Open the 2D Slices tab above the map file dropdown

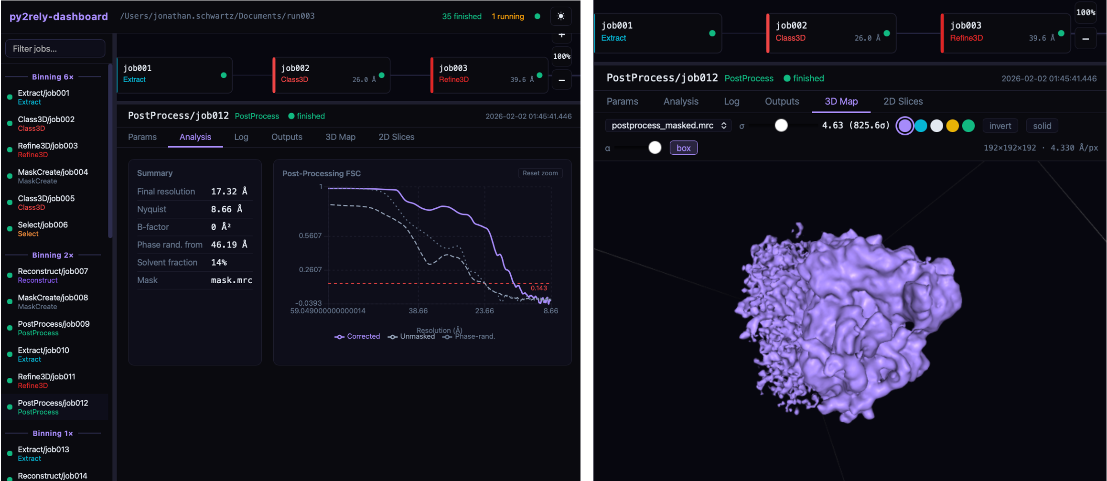pos(903,101)
